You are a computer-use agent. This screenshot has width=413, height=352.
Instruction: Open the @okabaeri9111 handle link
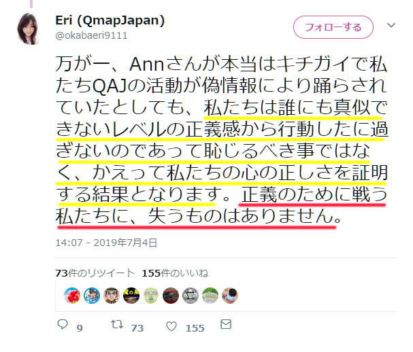91,35
